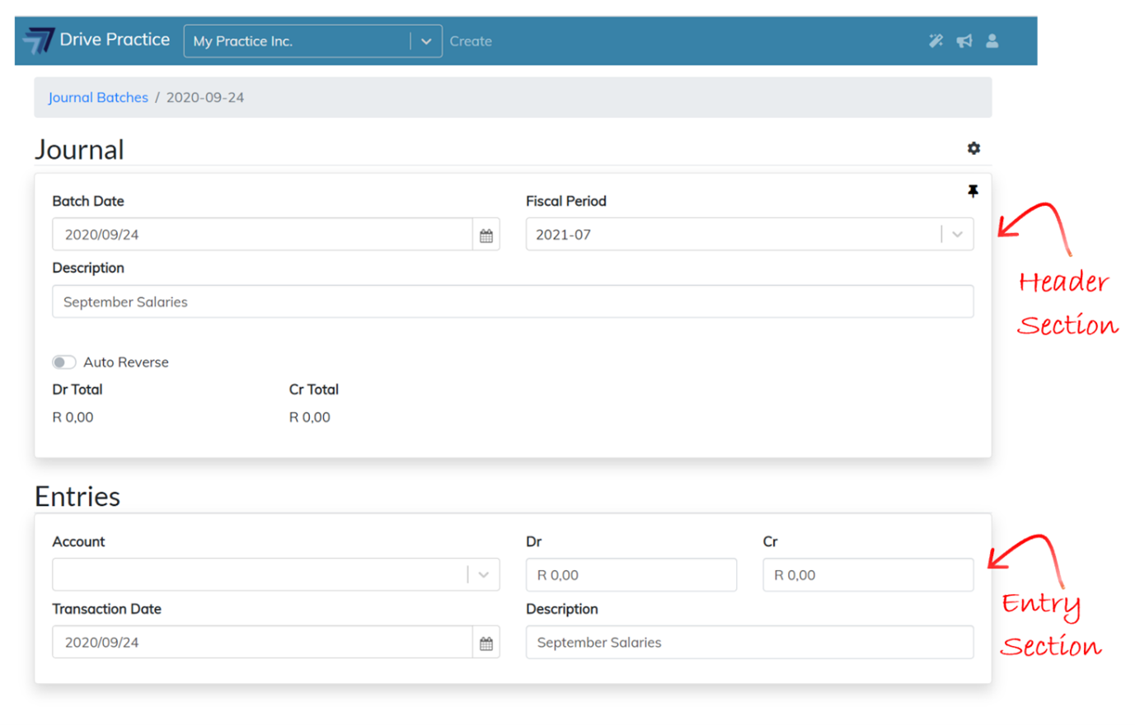Click the Cr amount field
Image resolution: width=1135 pixels, height=725 pixels.
click(868, 575)
